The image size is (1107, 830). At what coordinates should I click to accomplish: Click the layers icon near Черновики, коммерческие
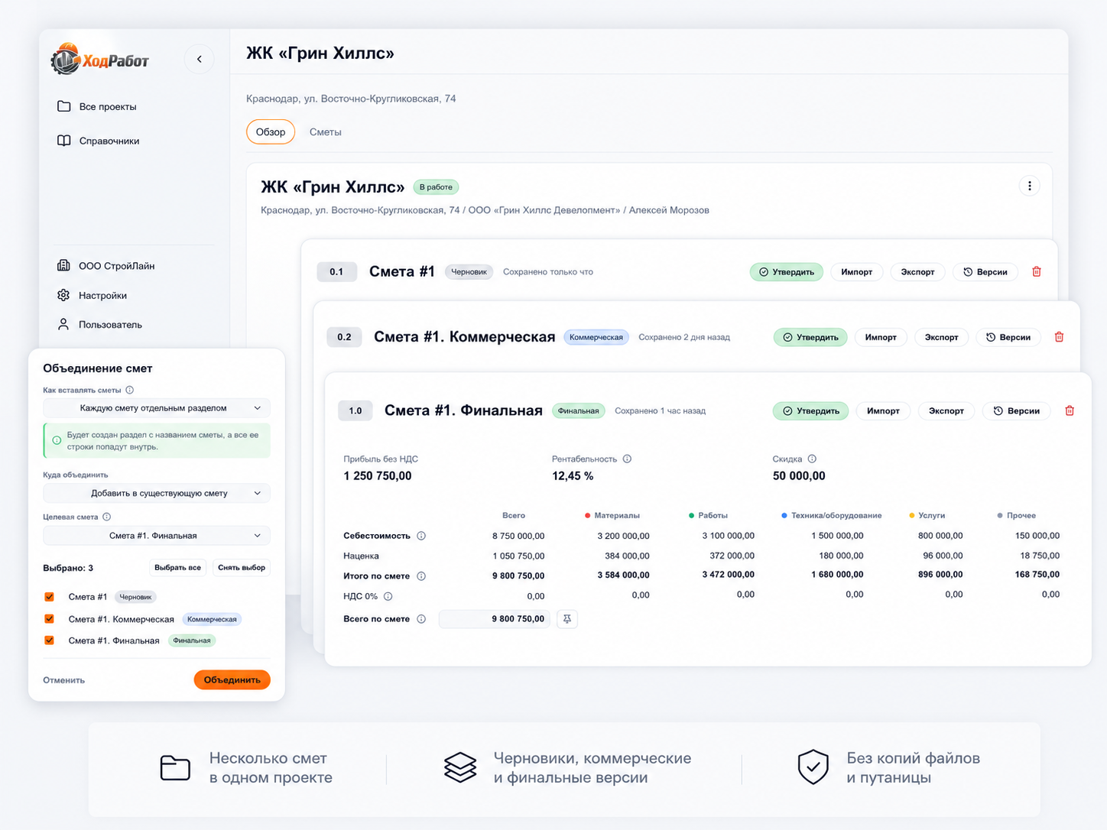click(x=460, y=767)
